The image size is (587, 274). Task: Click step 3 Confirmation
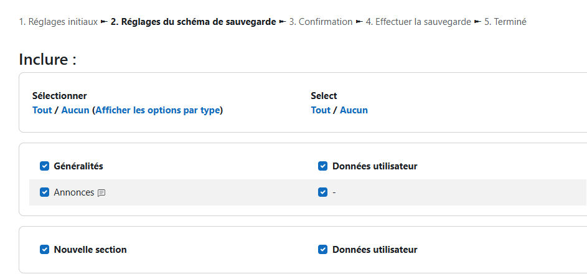[x=321, y=22]
